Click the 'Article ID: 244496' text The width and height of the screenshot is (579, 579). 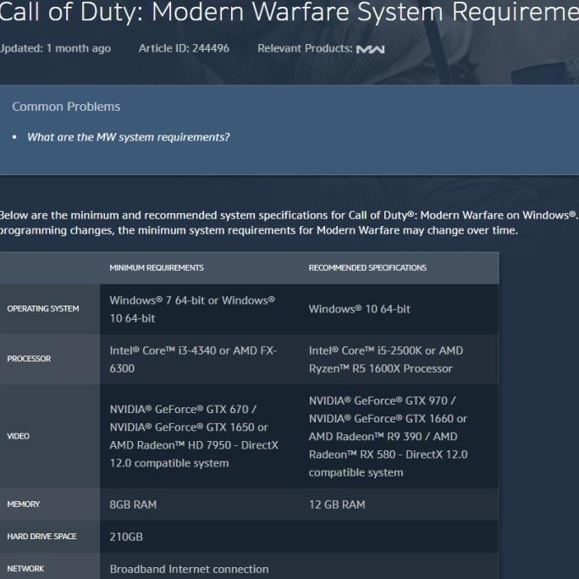(x=184, y=48)
